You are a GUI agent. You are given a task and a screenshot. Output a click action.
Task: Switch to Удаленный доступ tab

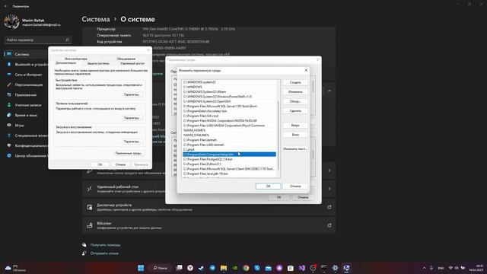(132, 63)
